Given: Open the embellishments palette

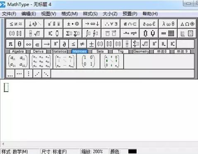Looking at the screenshot, I should click(x=53, y=24).
